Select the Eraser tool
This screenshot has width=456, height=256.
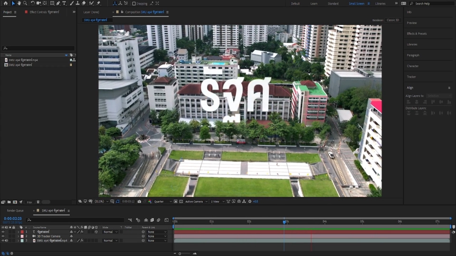(84, 3)
